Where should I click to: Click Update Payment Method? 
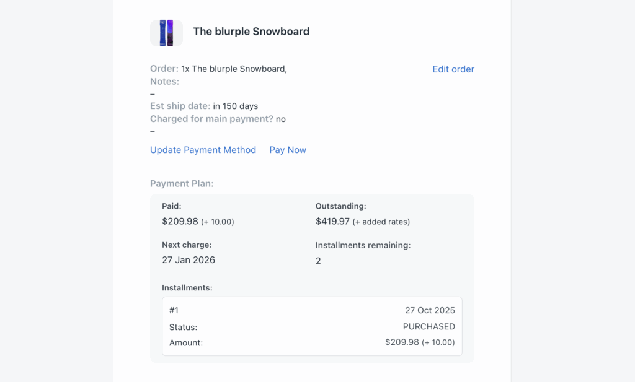pyautogui.click(x=203, y=150)
